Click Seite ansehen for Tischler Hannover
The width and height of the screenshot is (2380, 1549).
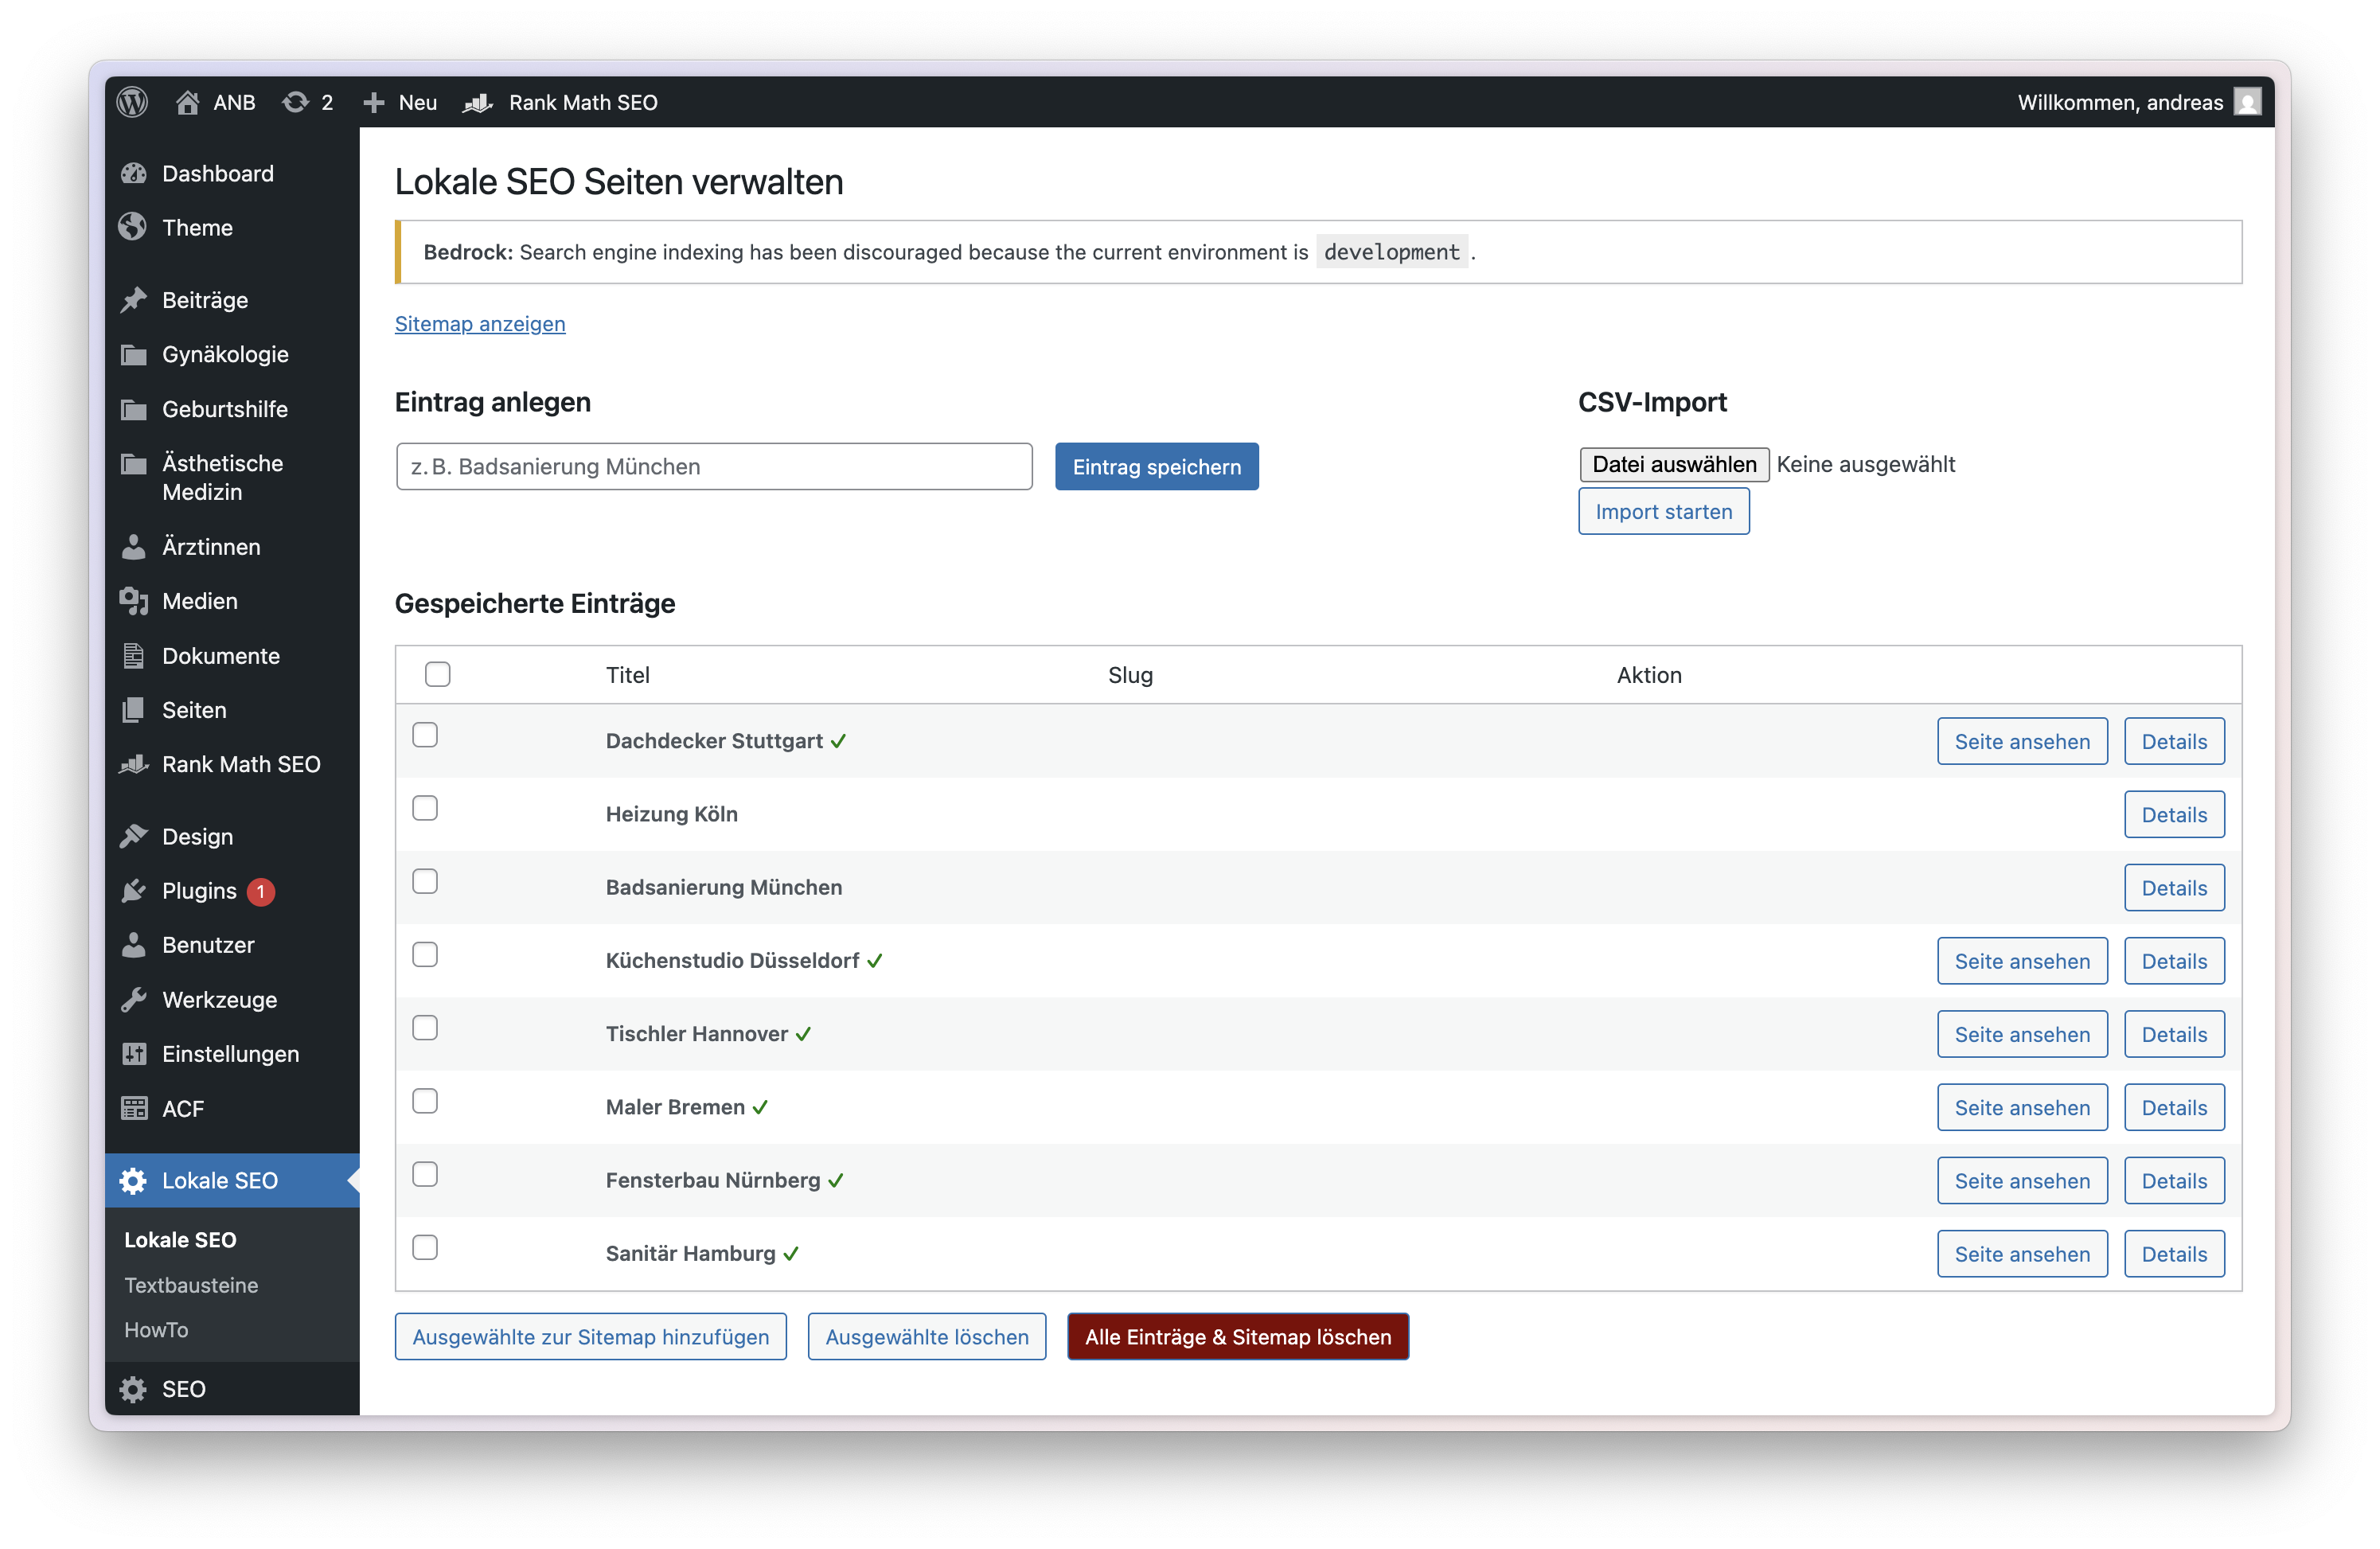(x=2022, y=1035)
